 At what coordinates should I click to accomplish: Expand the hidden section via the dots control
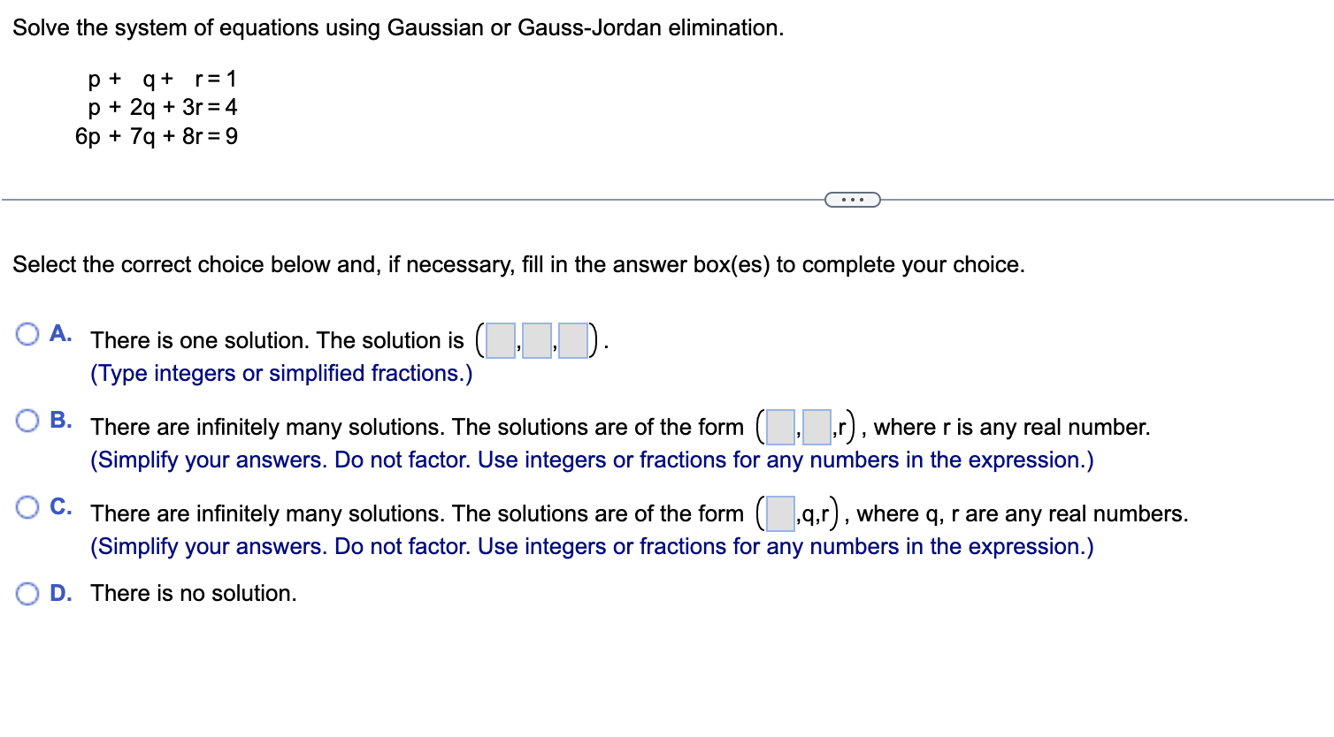[853, 199]
